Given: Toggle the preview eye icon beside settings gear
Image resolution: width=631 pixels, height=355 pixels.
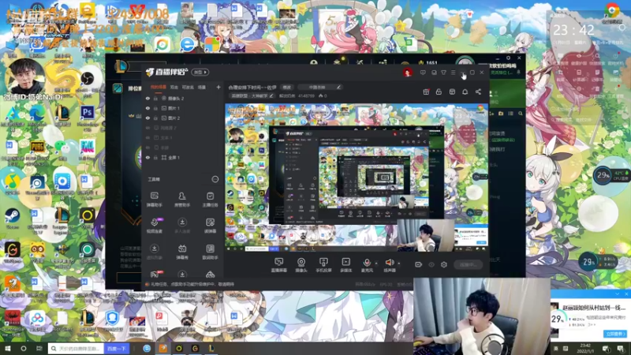Looking at the screenshot, I should [431, 264].
